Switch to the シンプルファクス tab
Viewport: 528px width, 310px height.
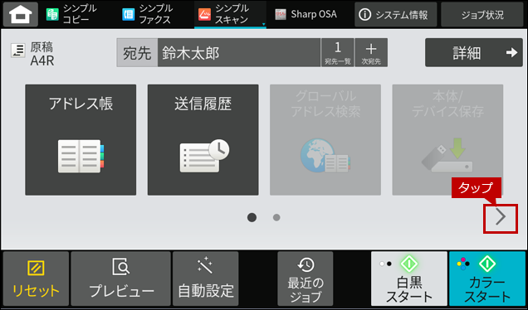click(x=148, y=14)
